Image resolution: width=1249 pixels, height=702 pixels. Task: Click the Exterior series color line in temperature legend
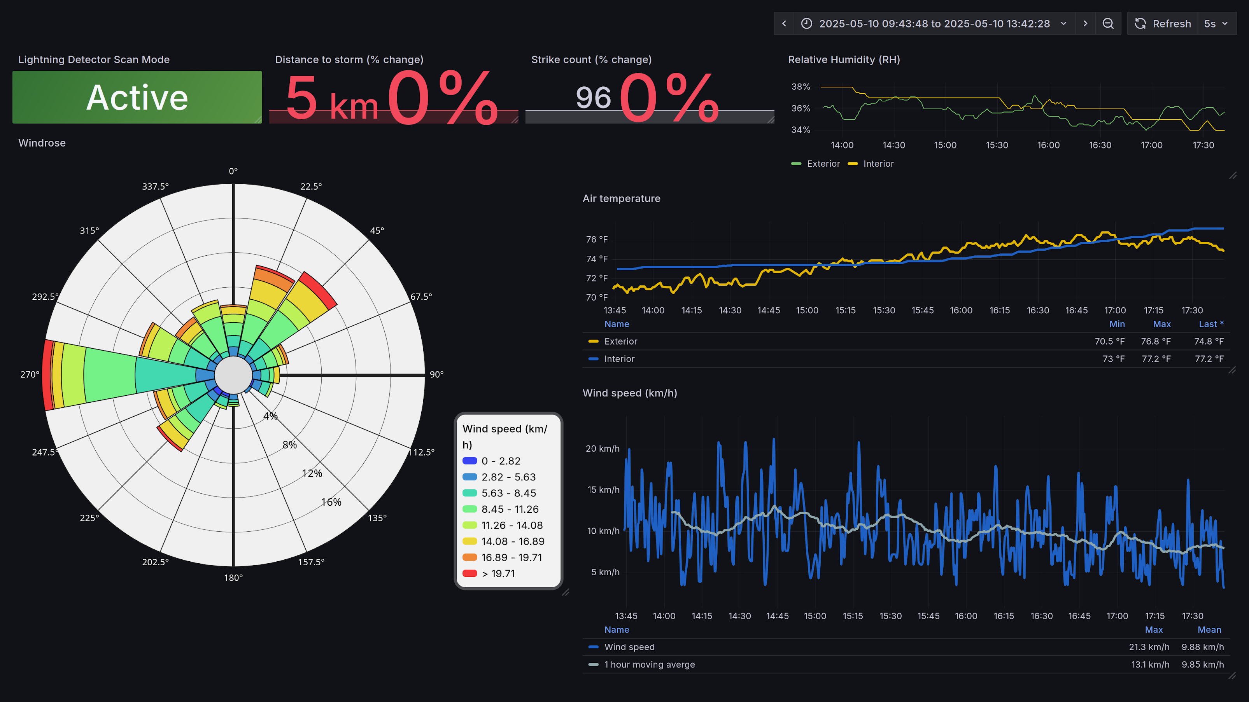594,341
